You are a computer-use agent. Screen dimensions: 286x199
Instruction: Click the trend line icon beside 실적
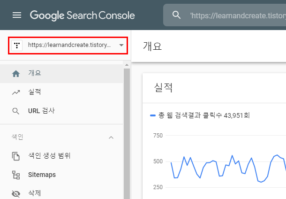pyautogui.click(x=16, y=92)
